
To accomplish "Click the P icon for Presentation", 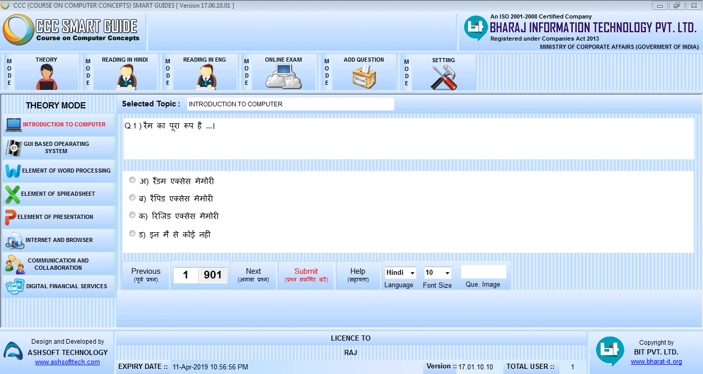I will (x=11, y=217).
